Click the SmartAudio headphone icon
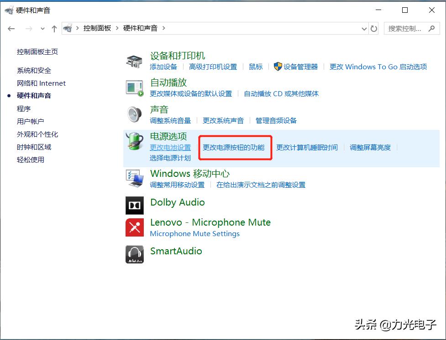Screen dimensions: 446x340 [x=134, y=254]
